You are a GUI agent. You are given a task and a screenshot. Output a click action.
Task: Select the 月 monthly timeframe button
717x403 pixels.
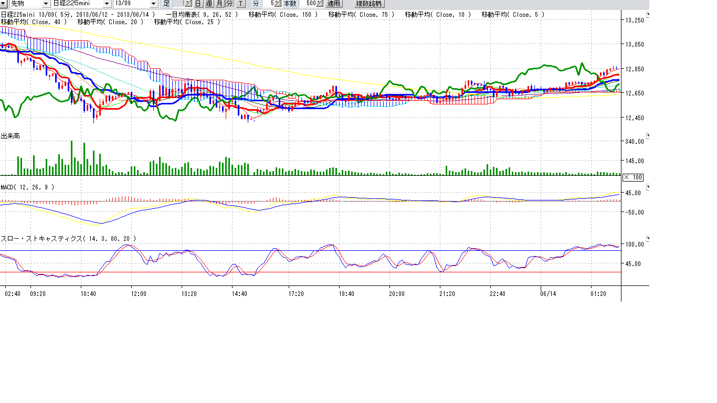[219, 4]
